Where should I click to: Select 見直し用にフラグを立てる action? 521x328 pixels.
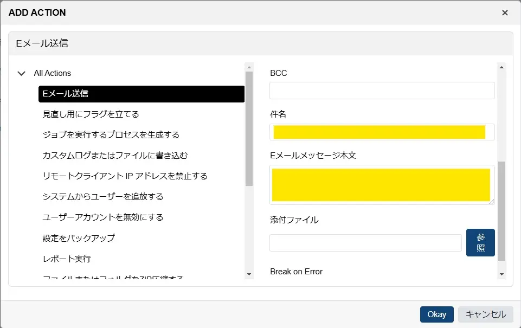[x=91, y=114]
